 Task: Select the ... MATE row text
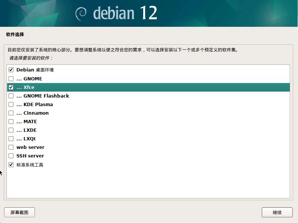pos(26,121)
